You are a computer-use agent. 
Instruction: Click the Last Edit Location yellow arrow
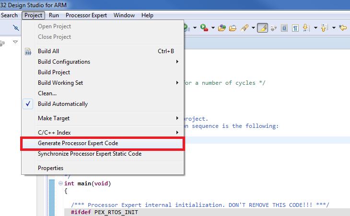tap(343, 28)
